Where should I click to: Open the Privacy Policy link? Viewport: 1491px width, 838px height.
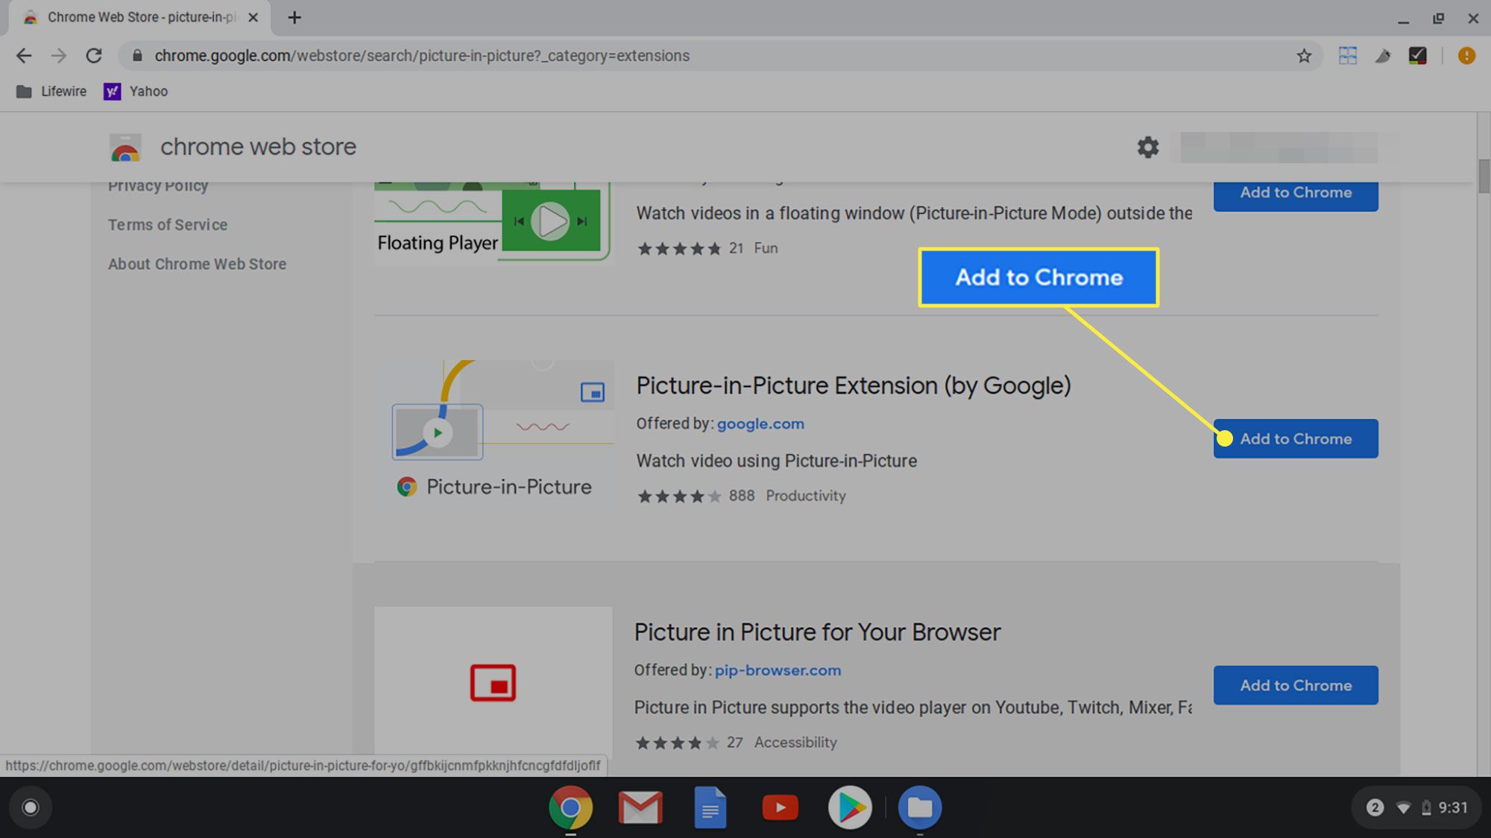(158, 186)
